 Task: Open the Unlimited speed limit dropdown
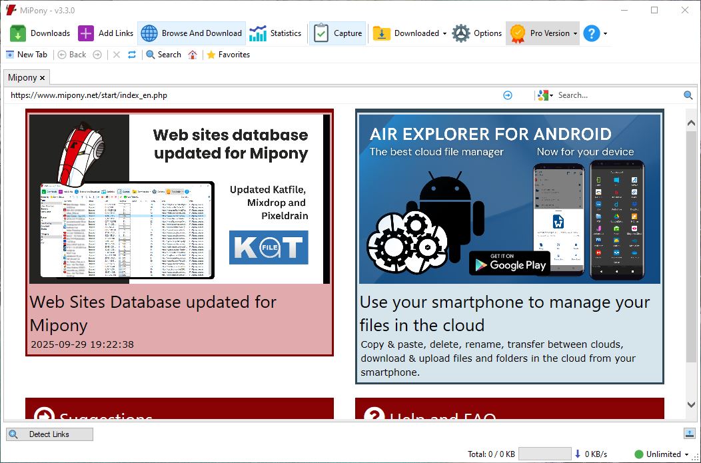click(x=686, y=454)
